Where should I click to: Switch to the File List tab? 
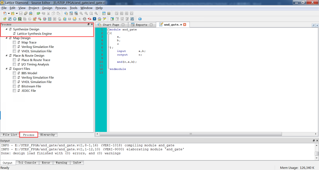click(x=10, y=135)
